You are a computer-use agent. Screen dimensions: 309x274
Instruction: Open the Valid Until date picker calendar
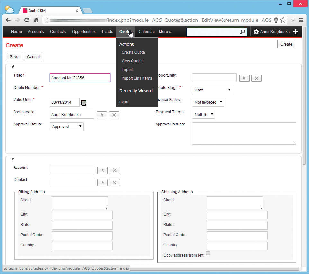(84, 102)
